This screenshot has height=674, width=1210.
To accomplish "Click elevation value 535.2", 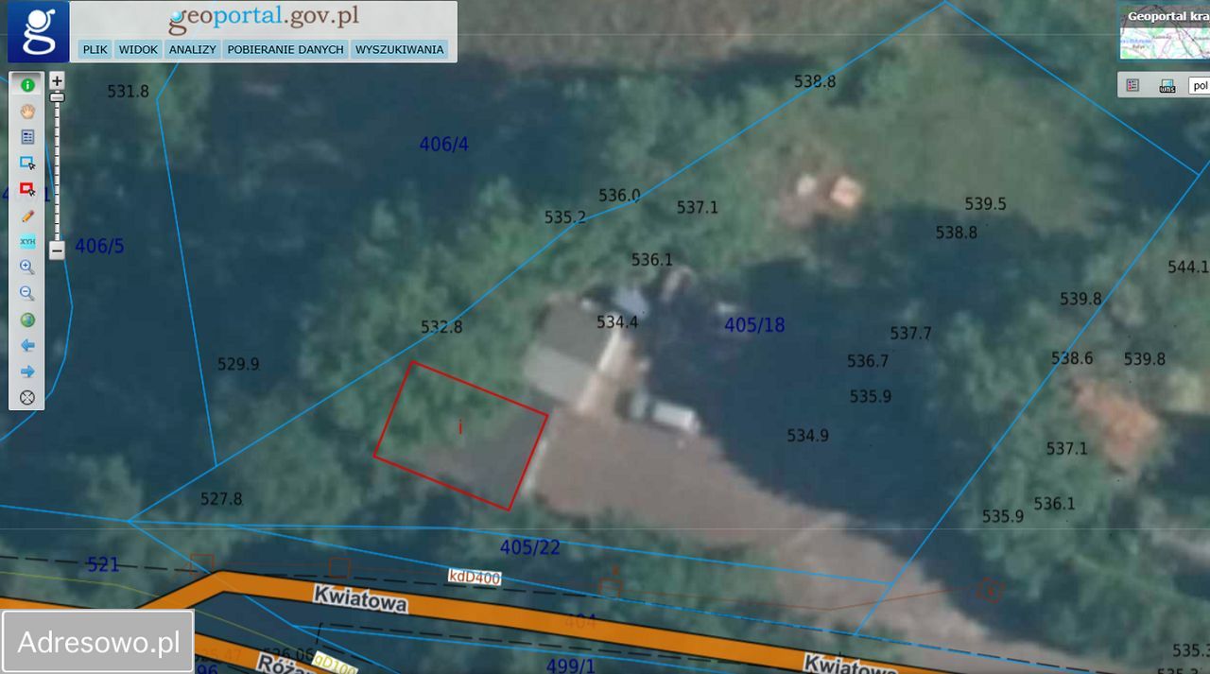I will [565, 217].
